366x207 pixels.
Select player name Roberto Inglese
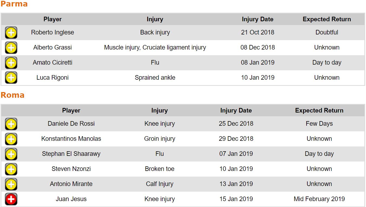(52, 32)
